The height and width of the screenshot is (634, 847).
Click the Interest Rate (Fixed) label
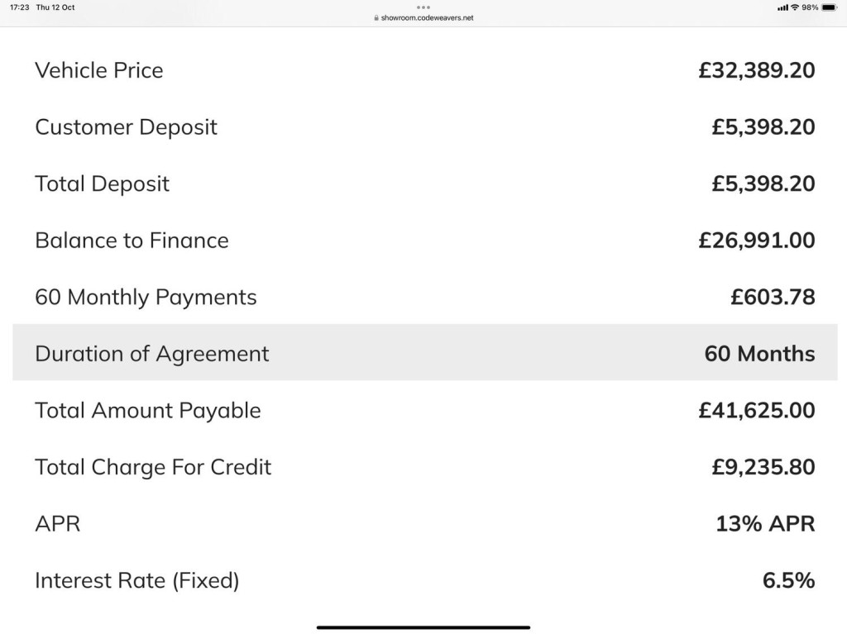(x=137, y=580)
